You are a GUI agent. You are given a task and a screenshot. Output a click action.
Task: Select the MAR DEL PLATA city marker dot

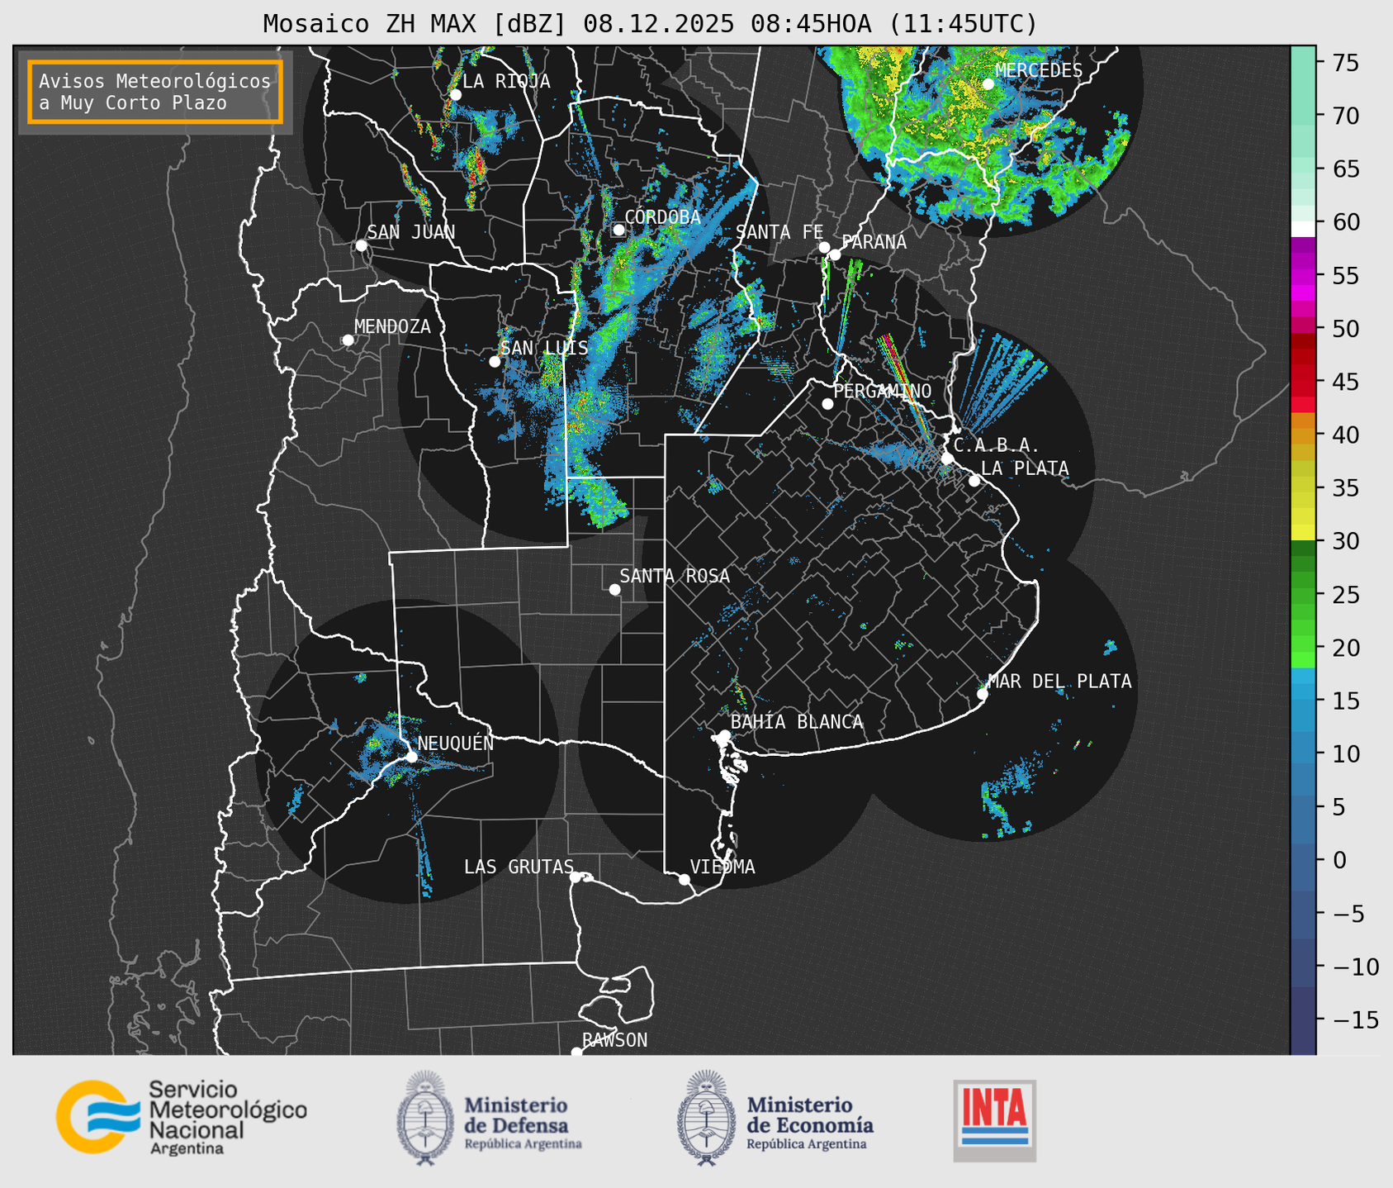pos(983,694)
